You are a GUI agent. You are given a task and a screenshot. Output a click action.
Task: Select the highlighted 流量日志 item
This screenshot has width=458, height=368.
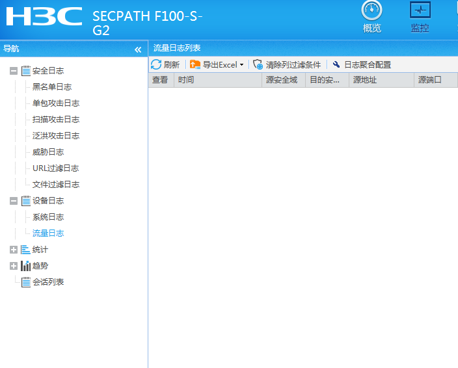tap(48, 233)
